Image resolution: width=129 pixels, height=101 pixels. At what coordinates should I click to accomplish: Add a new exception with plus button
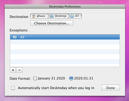[13, 70]
